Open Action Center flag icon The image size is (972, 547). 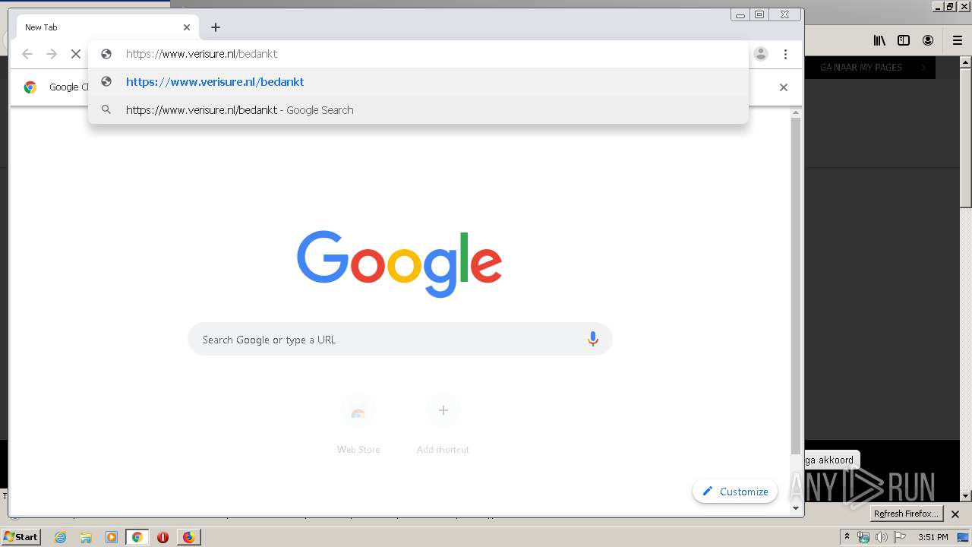[898, 537]
